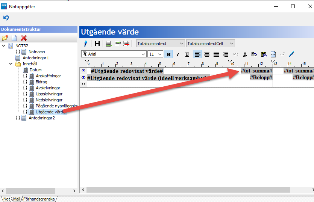Align text left
This screenshot has height=202, width=314.
coord(197,54)
